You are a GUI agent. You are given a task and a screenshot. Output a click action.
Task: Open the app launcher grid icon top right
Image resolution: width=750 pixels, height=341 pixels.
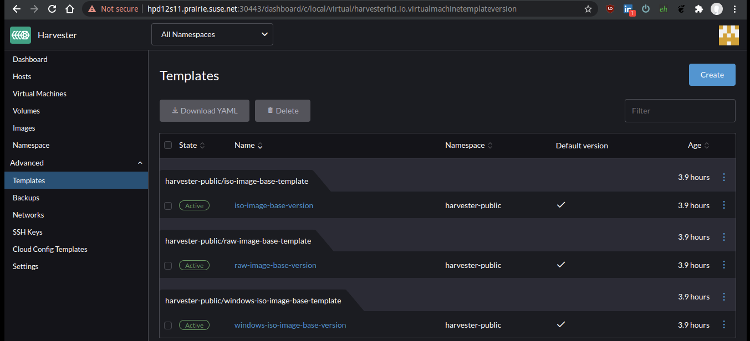tap(728, 34)
